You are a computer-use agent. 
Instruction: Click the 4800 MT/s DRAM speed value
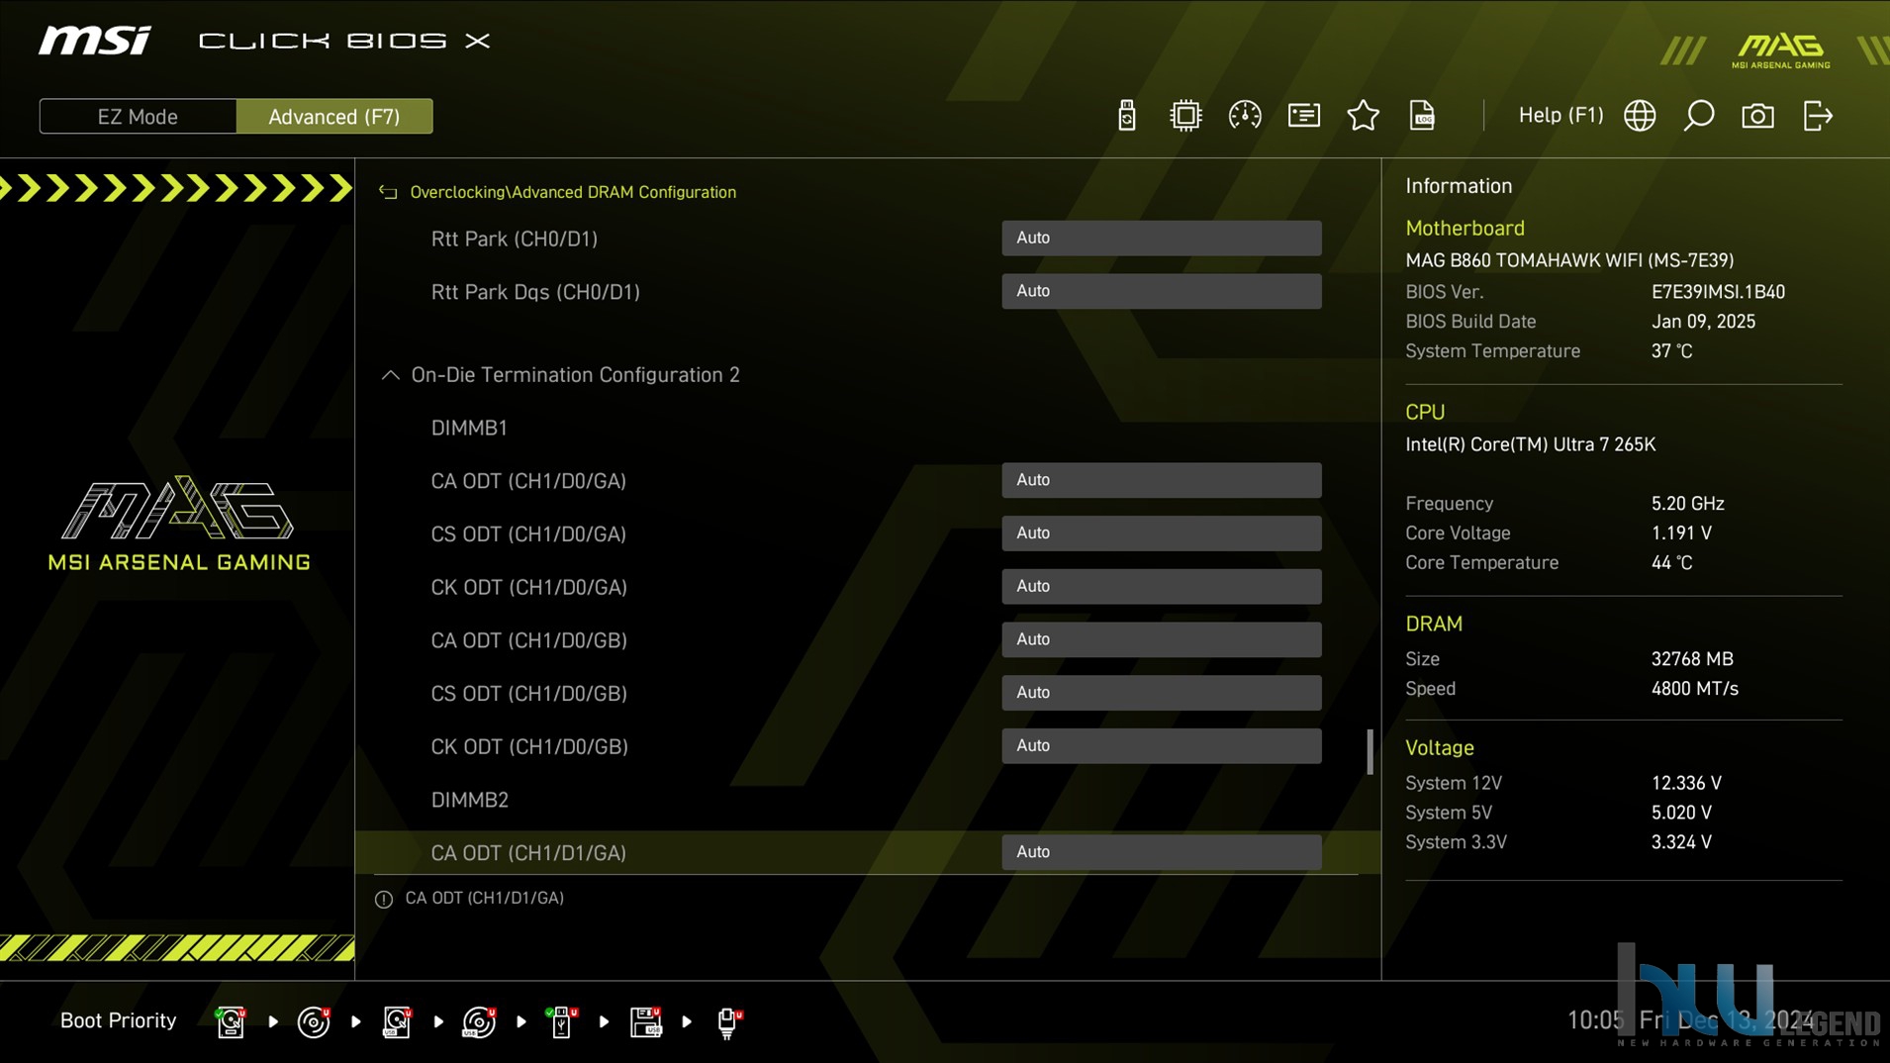click(x=1694, y=689)
